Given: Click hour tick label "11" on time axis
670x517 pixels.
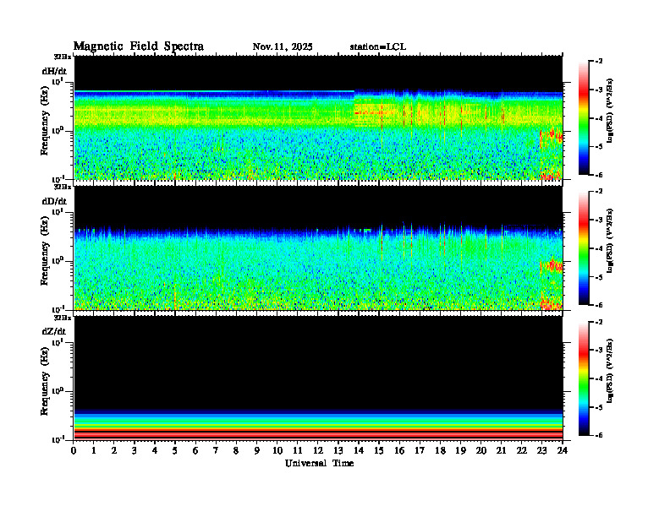Looking at the screenshot, I should 298,451.
